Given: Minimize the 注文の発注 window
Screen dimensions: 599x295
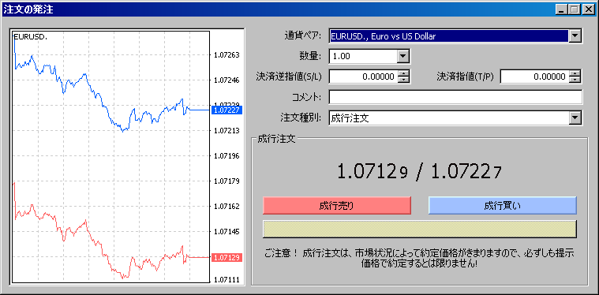Looking at the screenshot, I should 561,9.
